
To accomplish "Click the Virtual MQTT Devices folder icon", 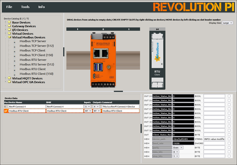I will [10, 78].
